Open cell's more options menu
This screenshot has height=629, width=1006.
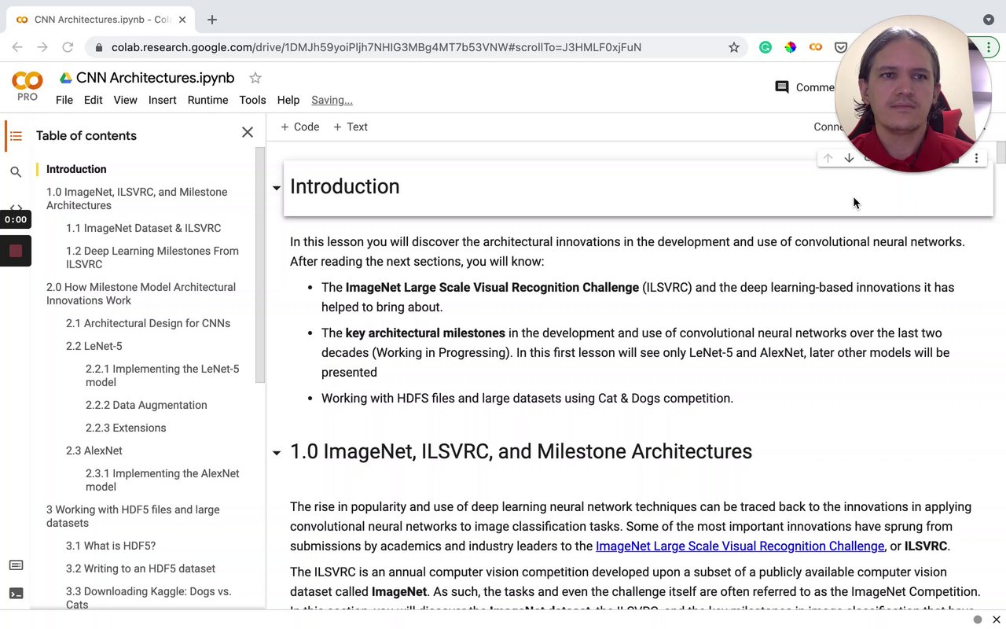pyautogui.click(x=976, y=158)
